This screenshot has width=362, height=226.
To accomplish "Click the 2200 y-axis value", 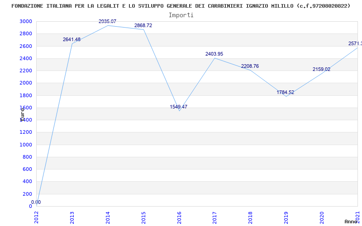I will pyautogui.click(x=26, y=71).
